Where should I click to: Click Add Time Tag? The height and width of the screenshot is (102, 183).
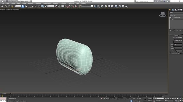point(136,101)
